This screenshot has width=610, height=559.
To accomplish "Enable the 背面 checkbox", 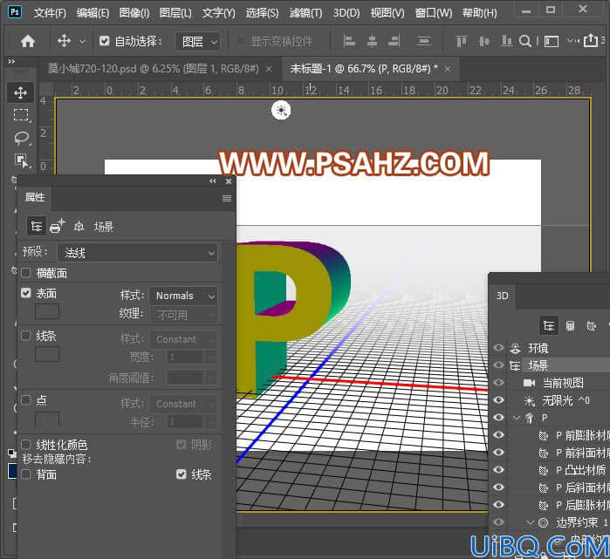I will click(26, 474).
